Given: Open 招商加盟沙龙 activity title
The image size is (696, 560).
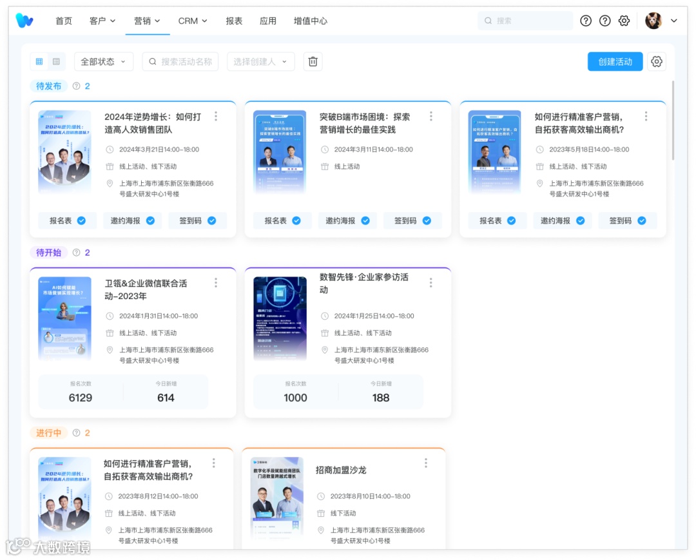Looking at the screenshot, I should [x=341, y=470].
